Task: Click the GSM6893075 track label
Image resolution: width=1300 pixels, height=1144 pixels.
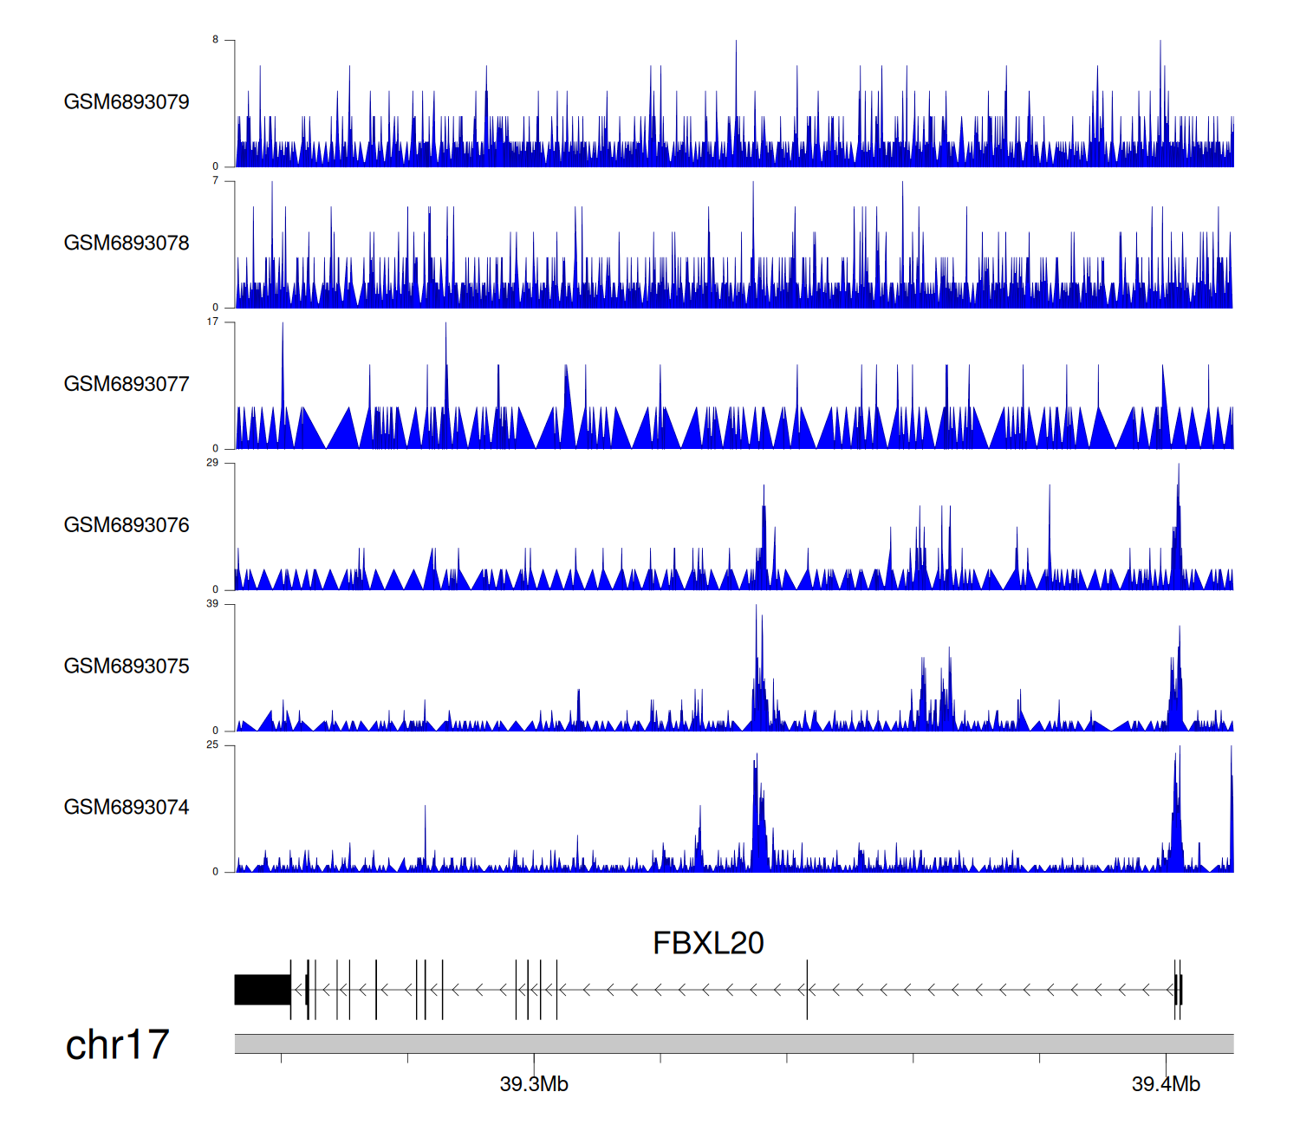Action: click(x=127, y=666)
